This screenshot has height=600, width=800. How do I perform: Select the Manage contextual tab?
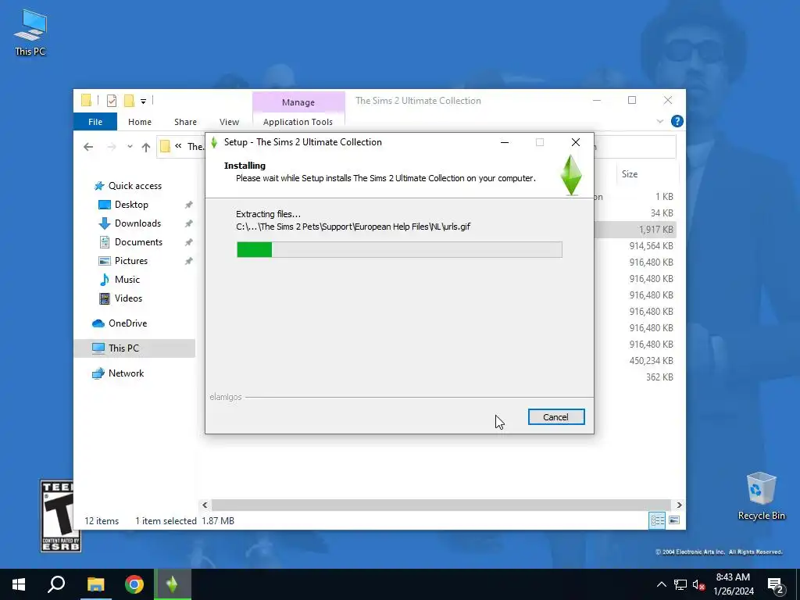(298, 102)
